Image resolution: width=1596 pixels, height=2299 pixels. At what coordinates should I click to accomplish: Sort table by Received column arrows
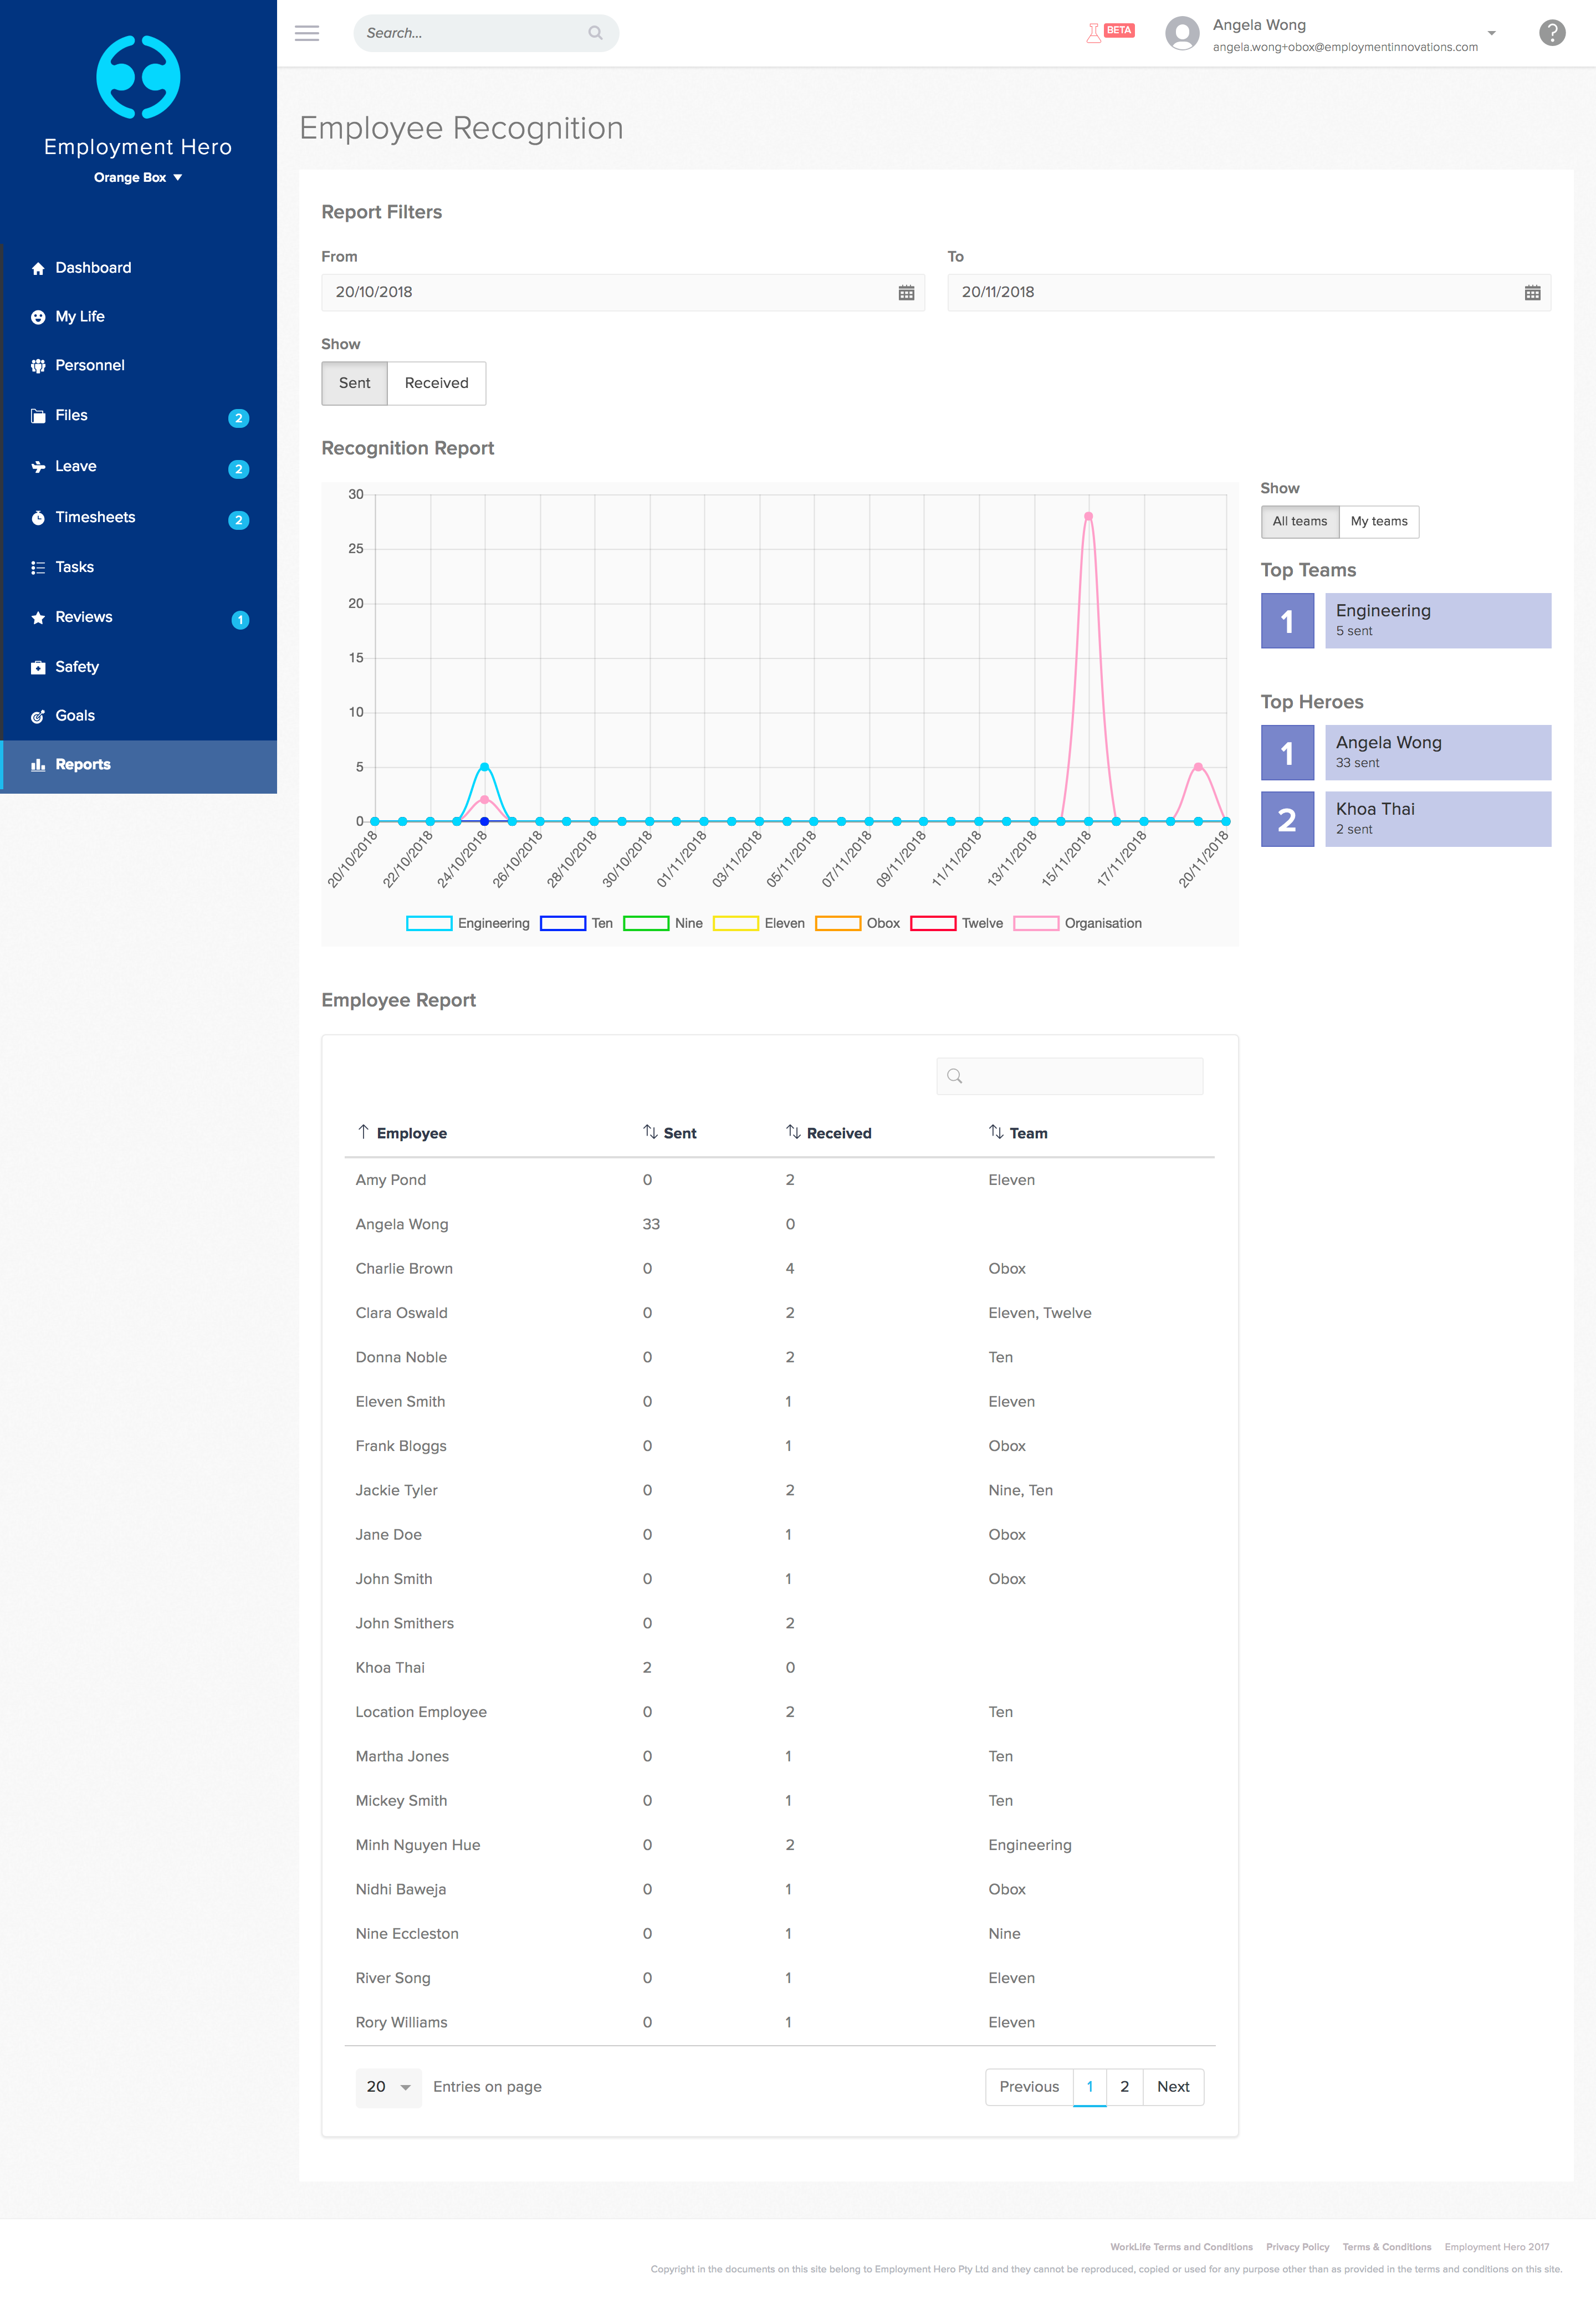click(793, 1132)
